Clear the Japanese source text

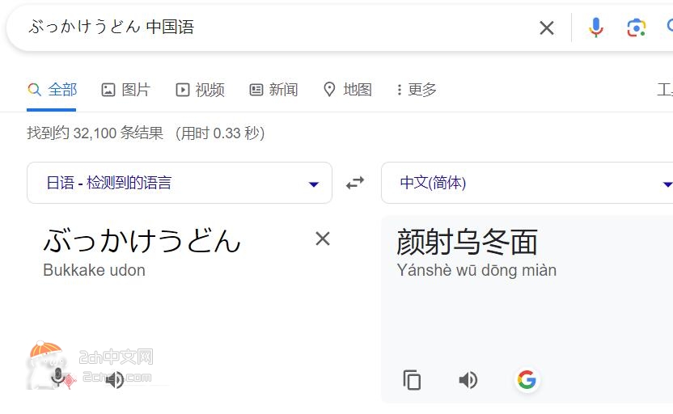[322, 239]
